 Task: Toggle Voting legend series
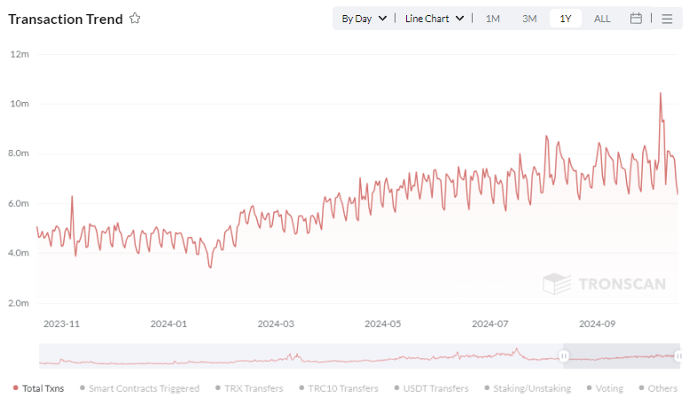tap(605, 388)
